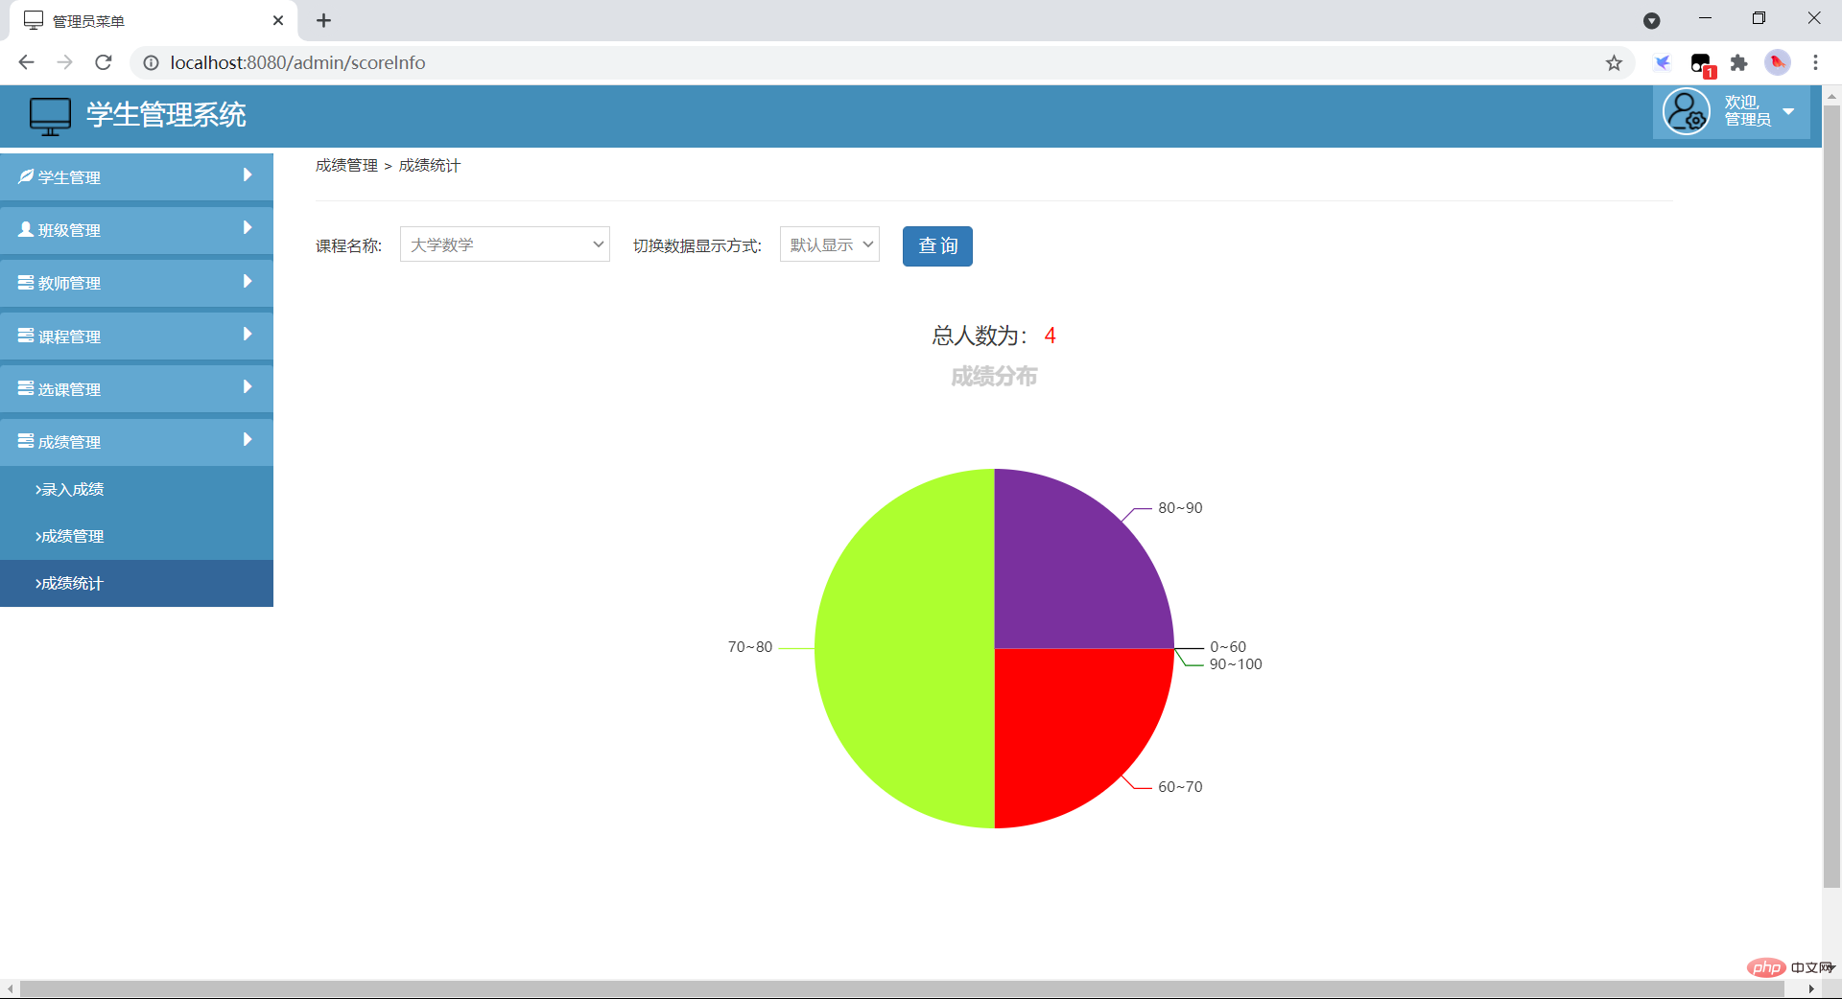The height and width of the screenshot is (999, 1842).
Task: Open the 教师管理 sidebar menu
Action: point(136,283)
